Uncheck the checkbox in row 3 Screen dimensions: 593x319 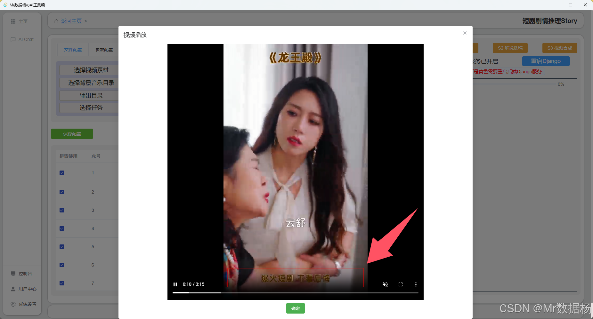point(62,210)
